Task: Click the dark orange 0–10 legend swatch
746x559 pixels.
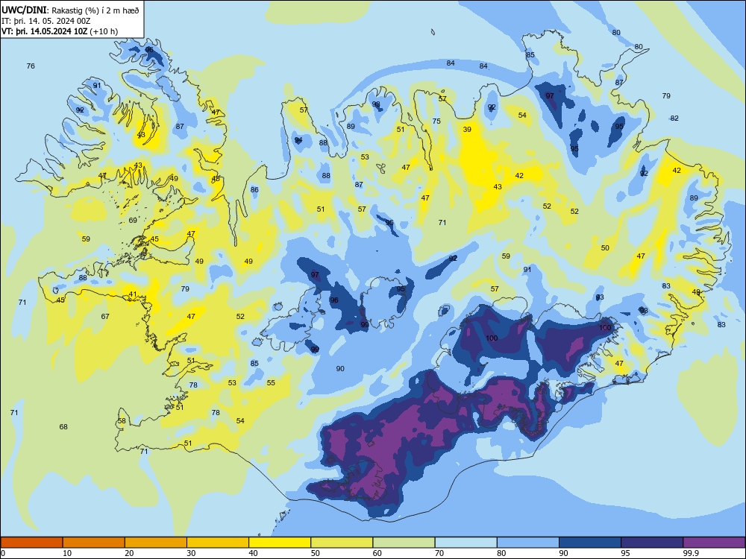Action: coord(31,543)
